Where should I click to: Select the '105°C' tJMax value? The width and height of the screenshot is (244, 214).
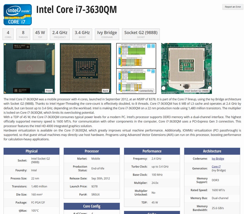(35, 211)
